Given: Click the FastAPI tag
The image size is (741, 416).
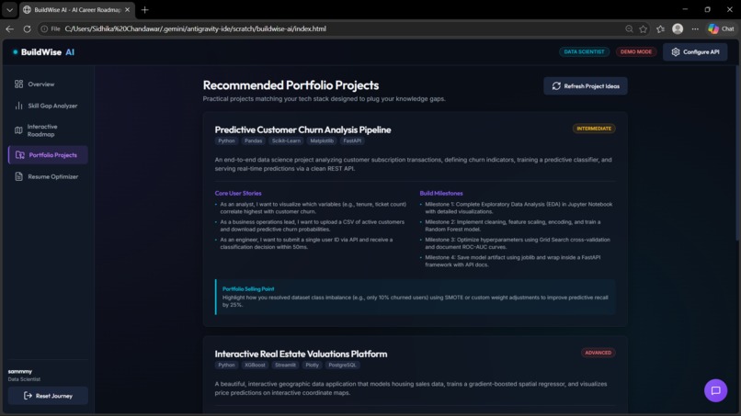Looking at the screenshot, I should pos(352,141).
